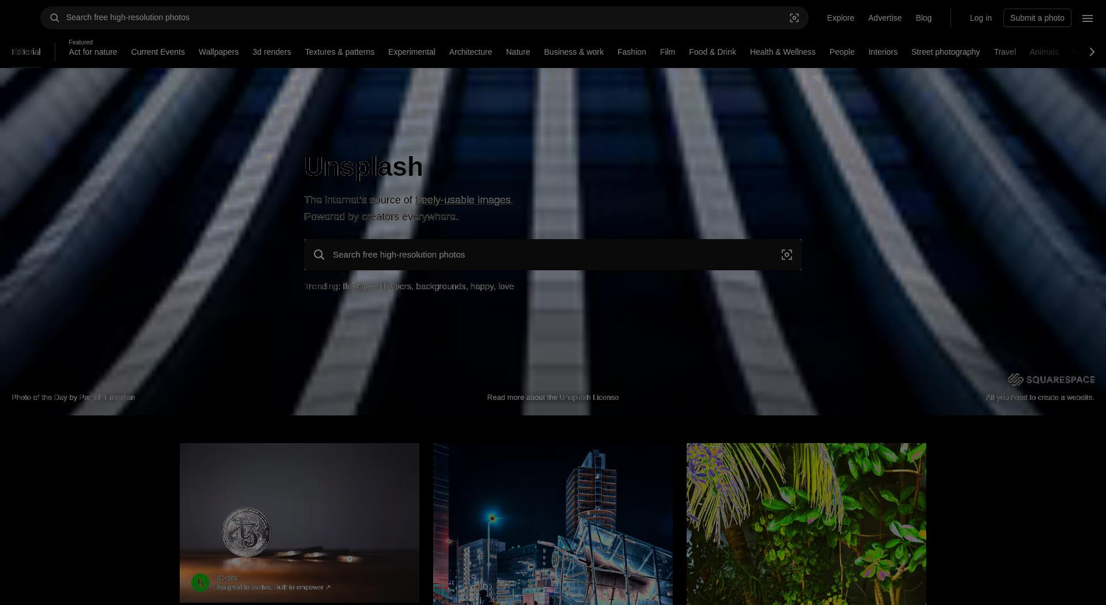
Task: Click the Squarespace logo
Action: tap(1051, 380)
